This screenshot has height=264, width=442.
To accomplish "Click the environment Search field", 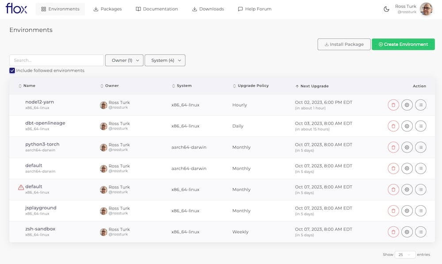I will click(57, 61).
